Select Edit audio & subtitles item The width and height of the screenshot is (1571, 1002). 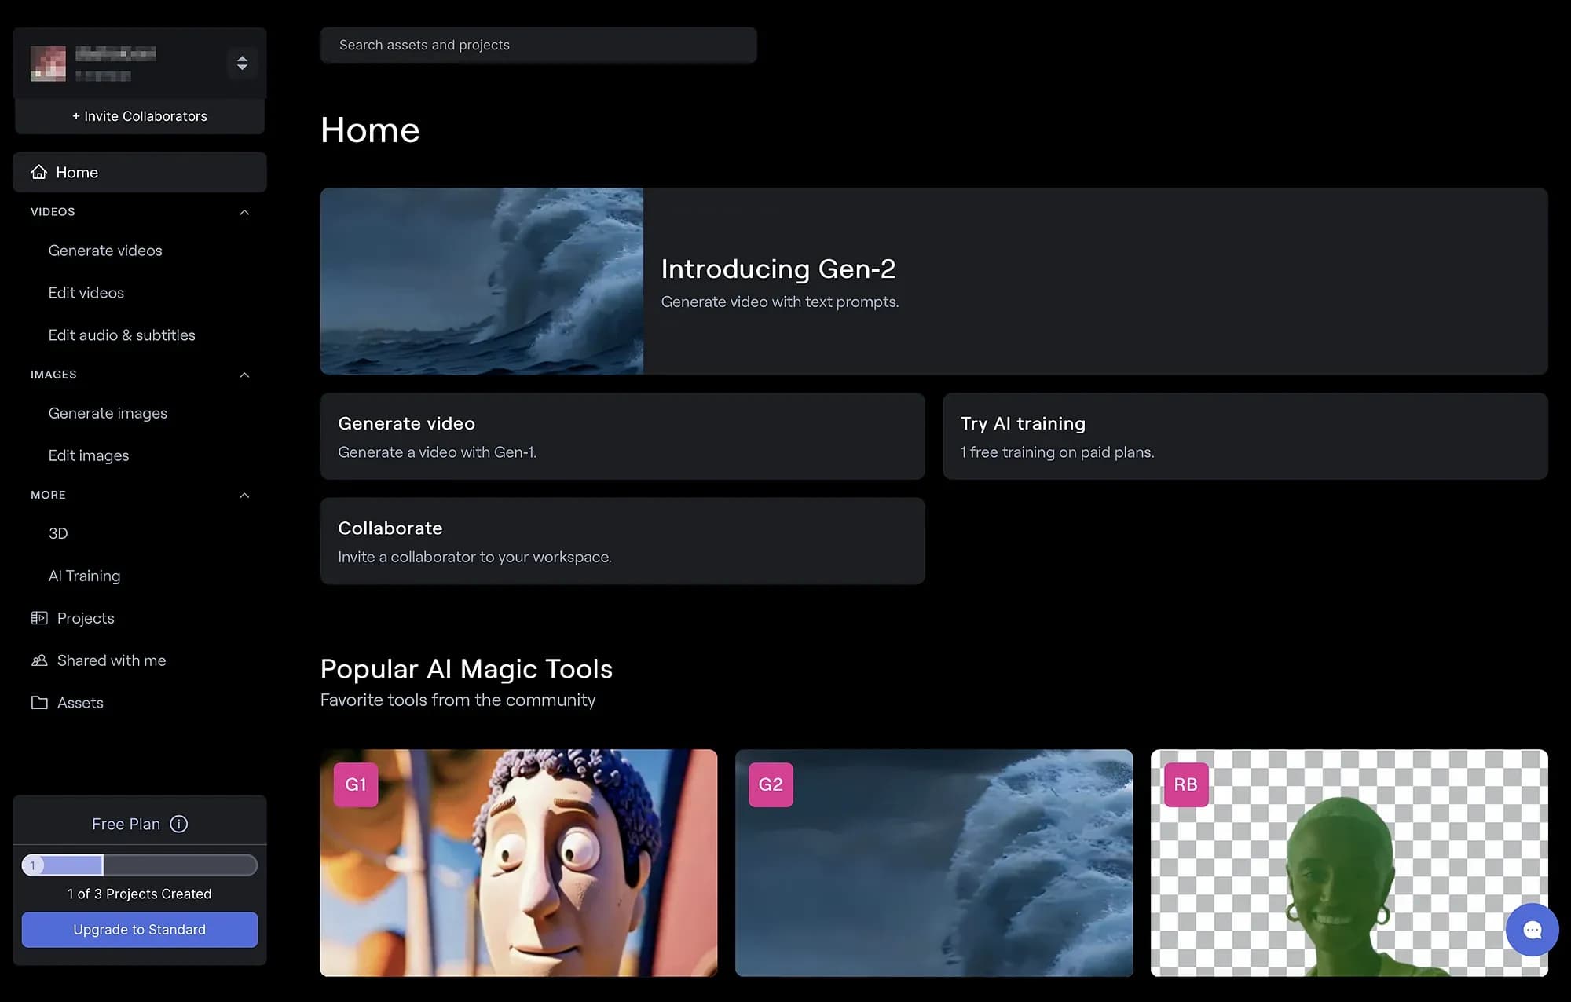point(122,335)
